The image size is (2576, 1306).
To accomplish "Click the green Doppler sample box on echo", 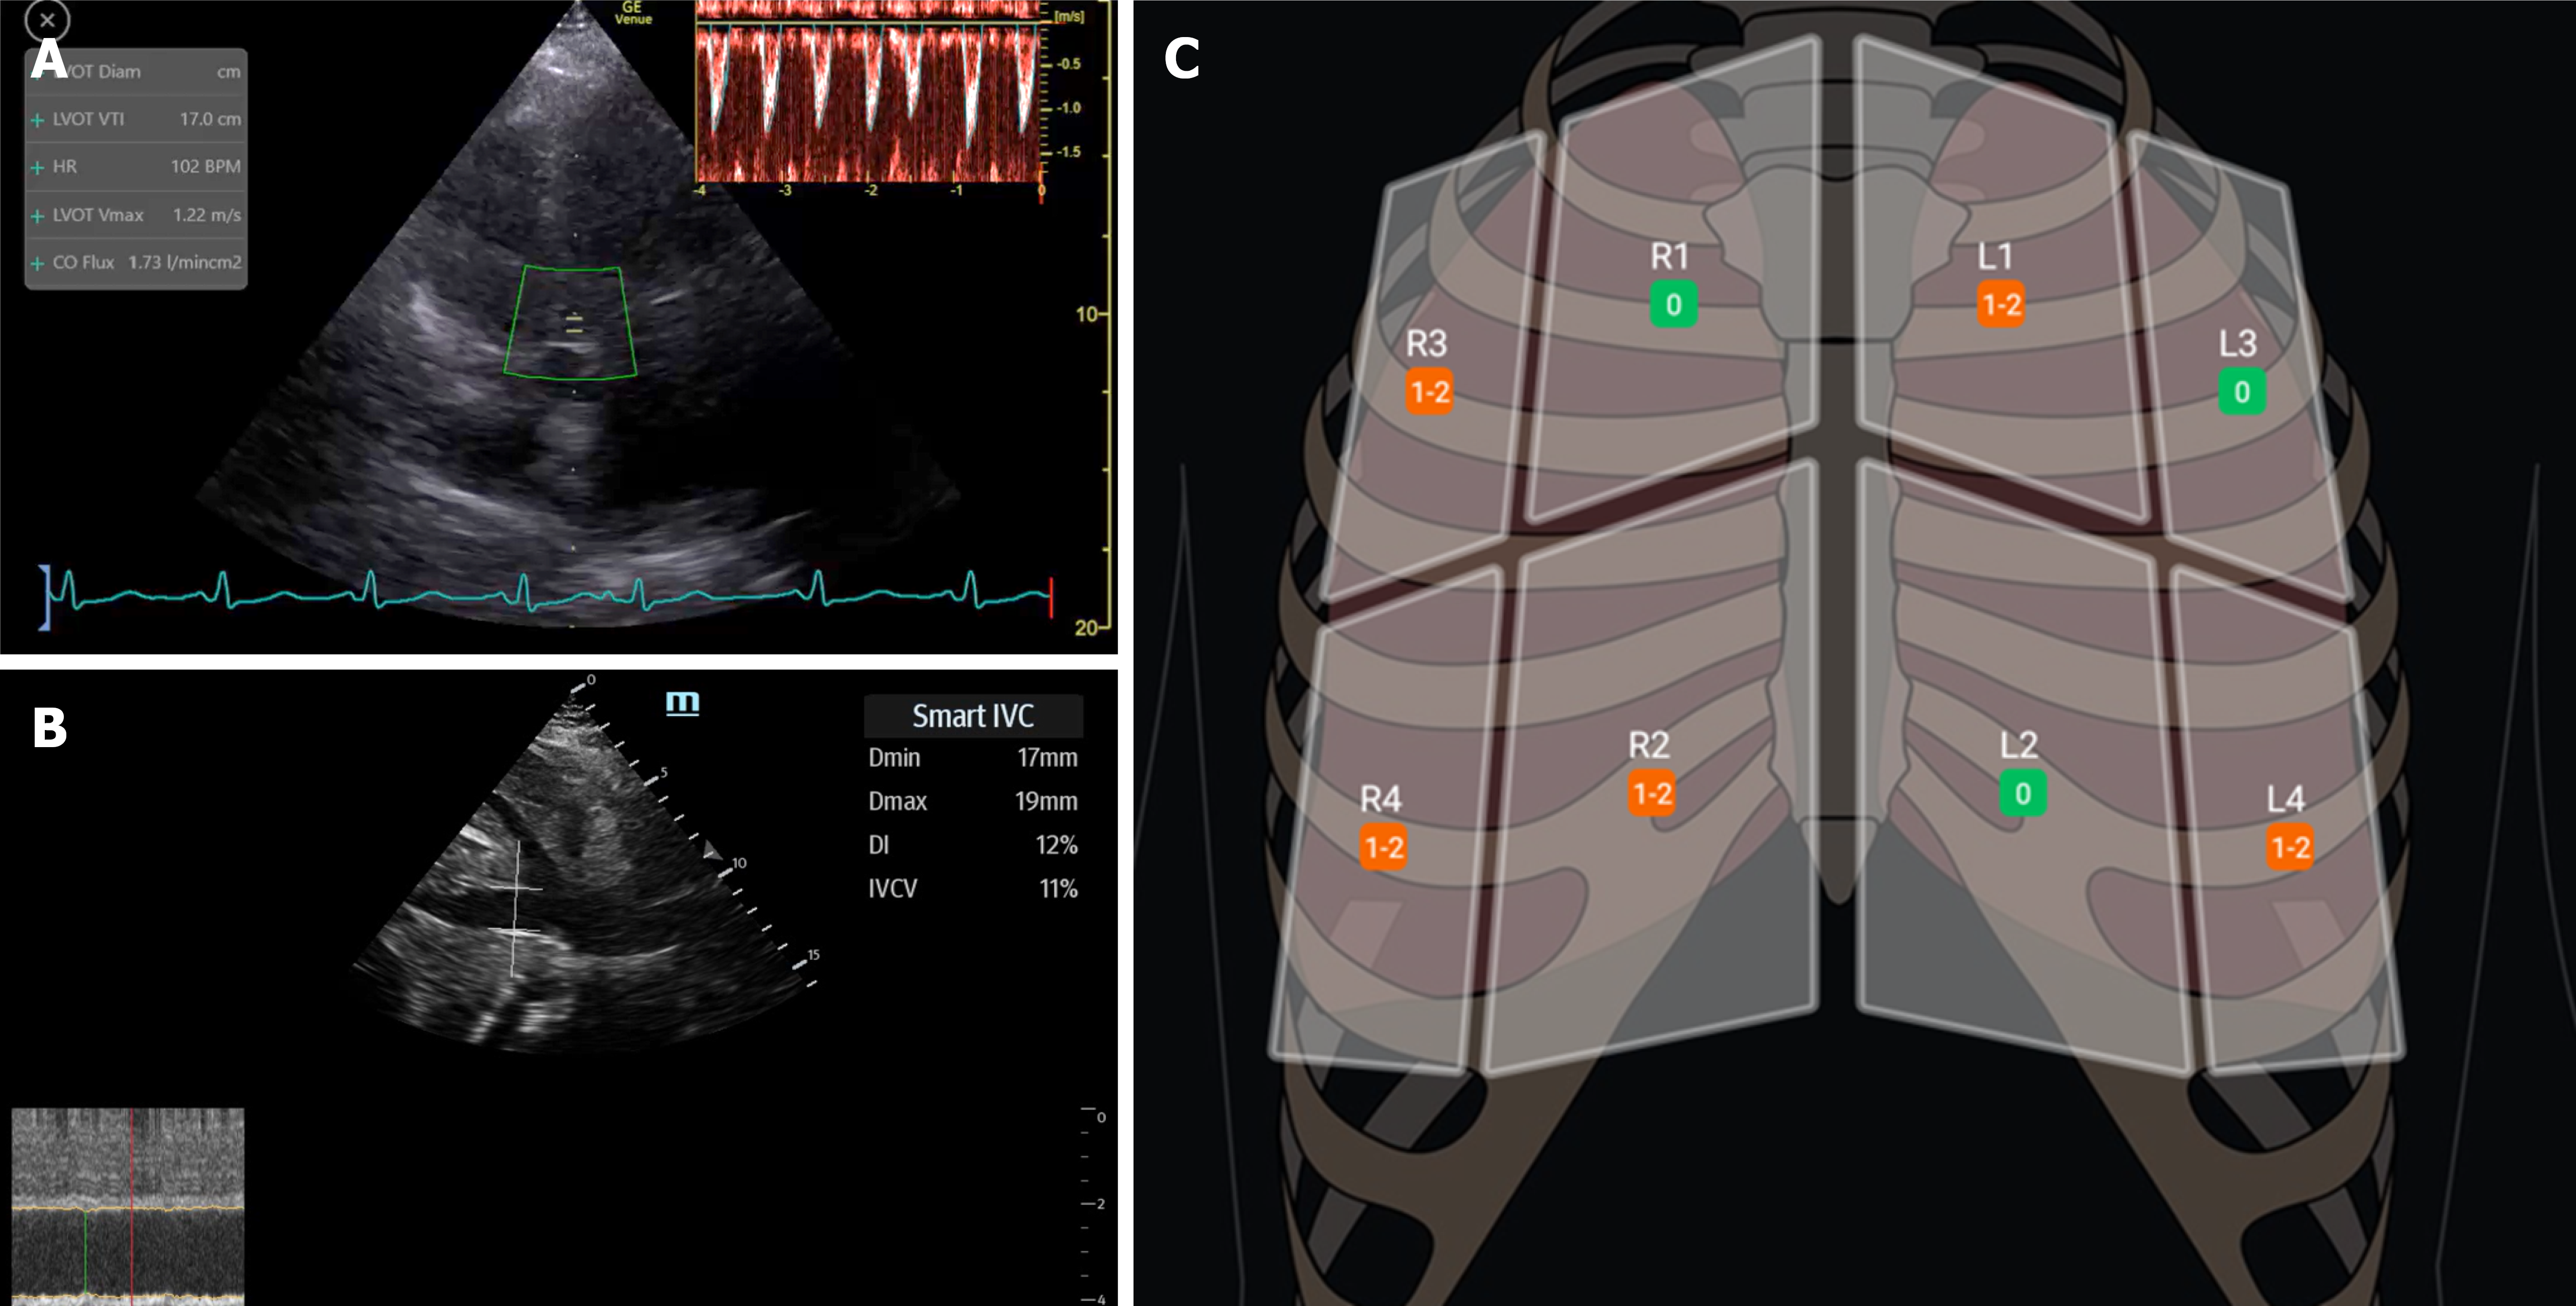I will click(570, 322).
